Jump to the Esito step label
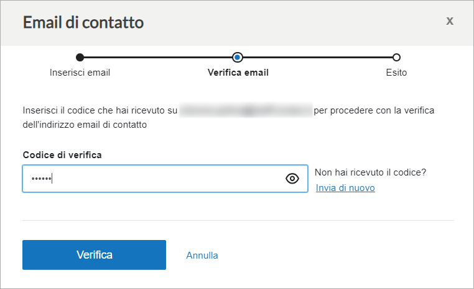 [x=396, y=73]
